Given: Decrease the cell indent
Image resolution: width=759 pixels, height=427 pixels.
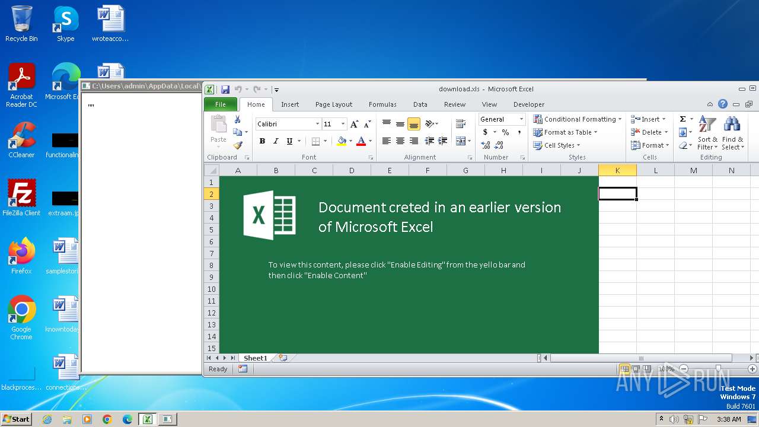Looking at the screenshot, I should tap(429, 141).
